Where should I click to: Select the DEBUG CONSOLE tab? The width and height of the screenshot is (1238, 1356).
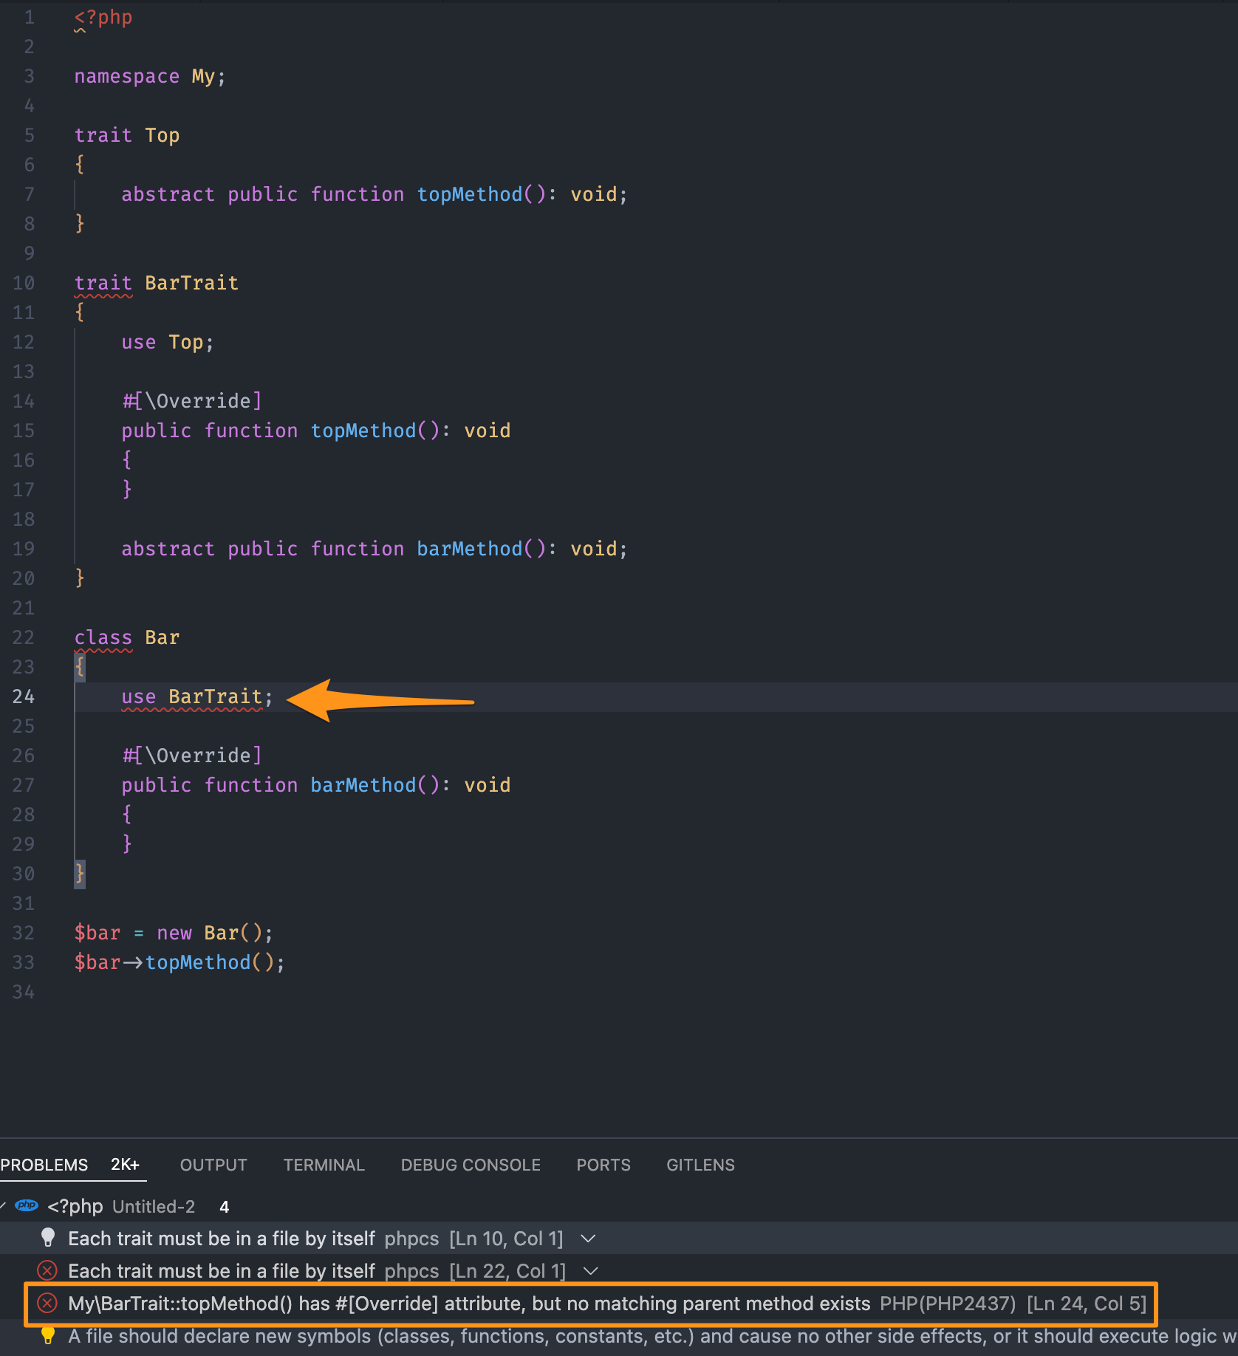[471, 1165]
